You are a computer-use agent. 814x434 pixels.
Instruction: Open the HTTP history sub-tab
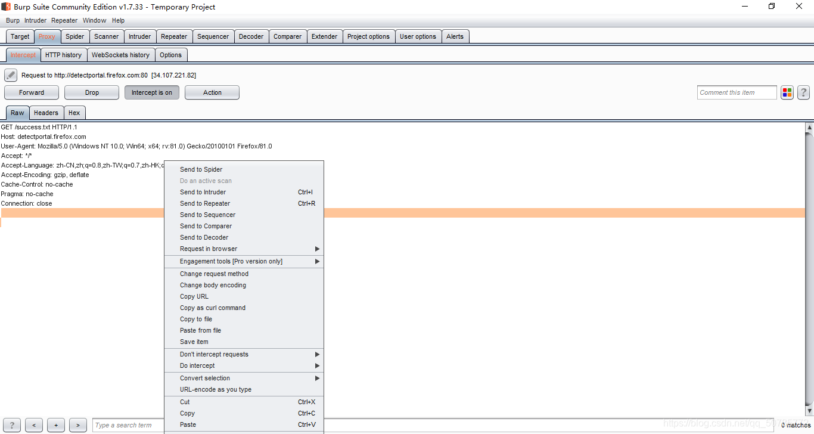pos(63,55)
